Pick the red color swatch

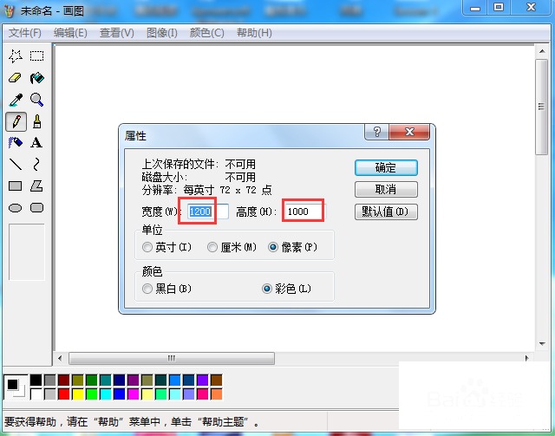63,394
